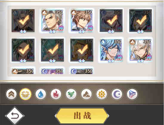Select the brown-haired young man card
The width and height of the screenshot is (164, 125).
point(82,21)
